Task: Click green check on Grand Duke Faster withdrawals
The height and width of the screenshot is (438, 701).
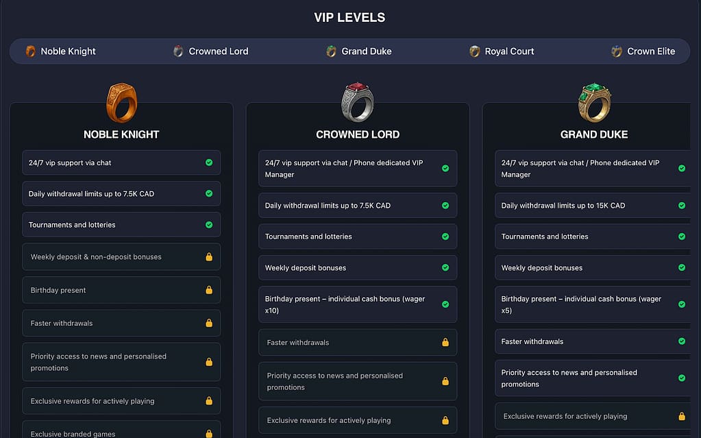Action: (x=682, y=341)
